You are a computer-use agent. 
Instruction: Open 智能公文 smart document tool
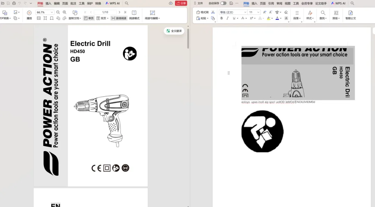pyautogui.click(x=351, y=15)
